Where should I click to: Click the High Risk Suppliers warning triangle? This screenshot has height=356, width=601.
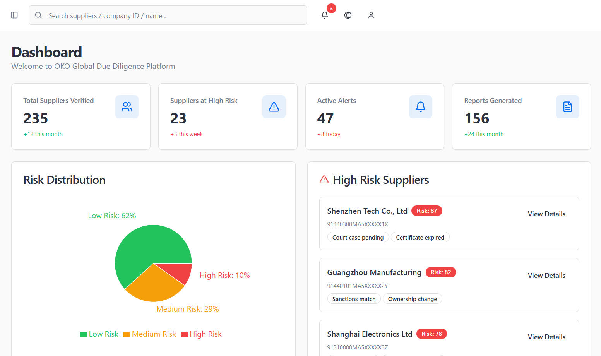[324, 180]
